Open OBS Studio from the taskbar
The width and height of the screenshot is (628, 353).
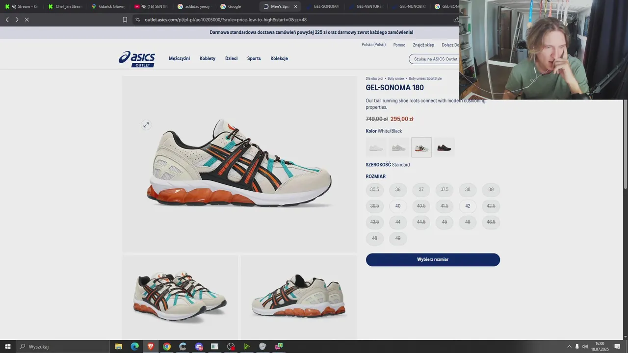tap(231, 347)
